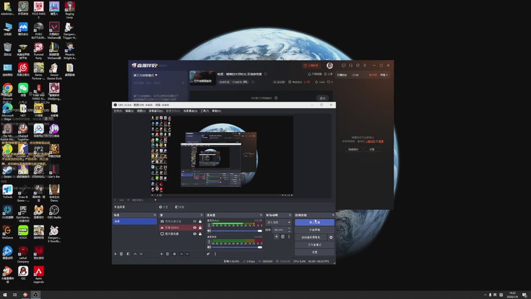Open scene filters icon in Scenes panel

pos(128,254)
